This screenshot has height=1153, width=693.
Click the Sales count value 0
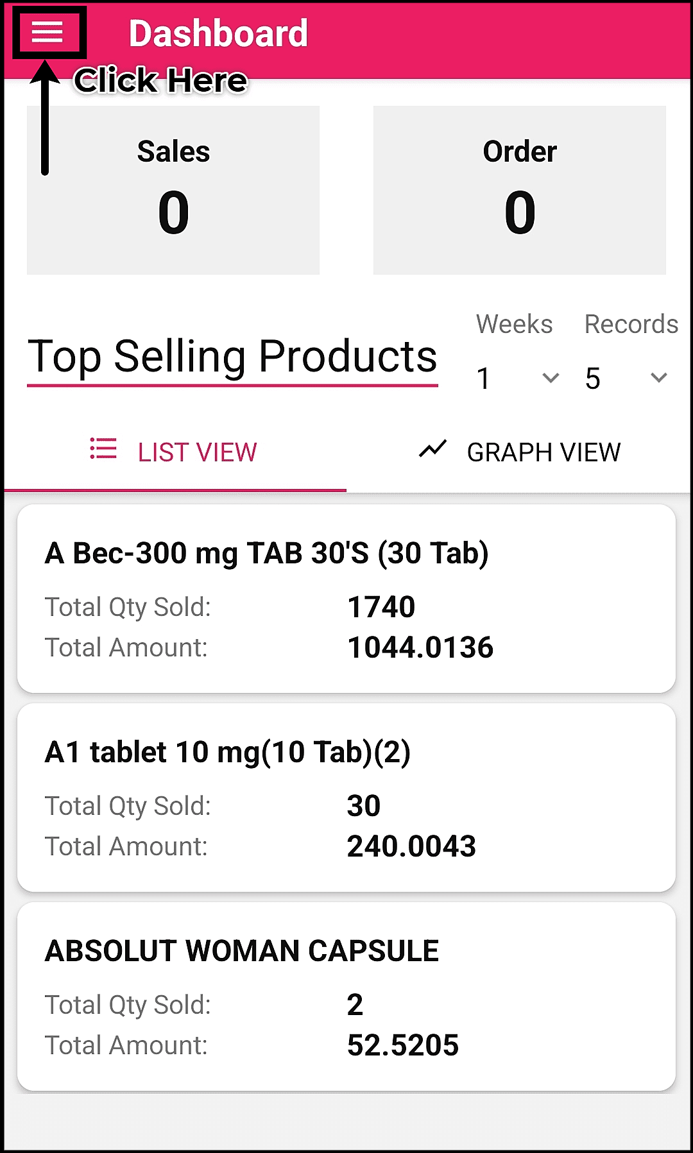tap(173, 212)
